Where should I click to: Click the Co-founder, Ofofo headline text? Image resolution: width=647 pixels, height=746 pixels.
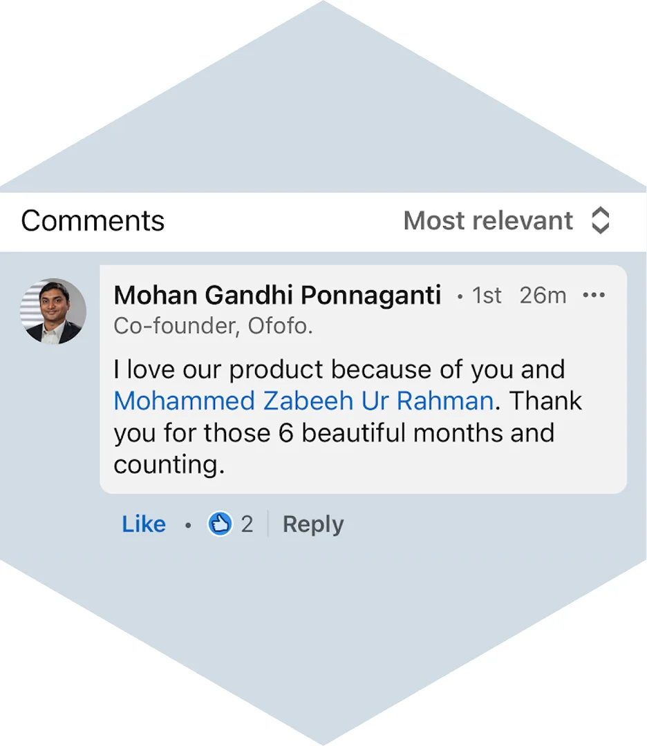(x=214, y=326)
